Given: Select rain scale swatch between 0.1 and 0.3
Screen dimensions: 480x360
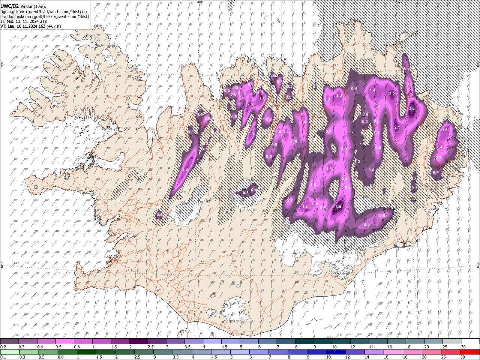Looking at the screenshot, I should point(9,352).
